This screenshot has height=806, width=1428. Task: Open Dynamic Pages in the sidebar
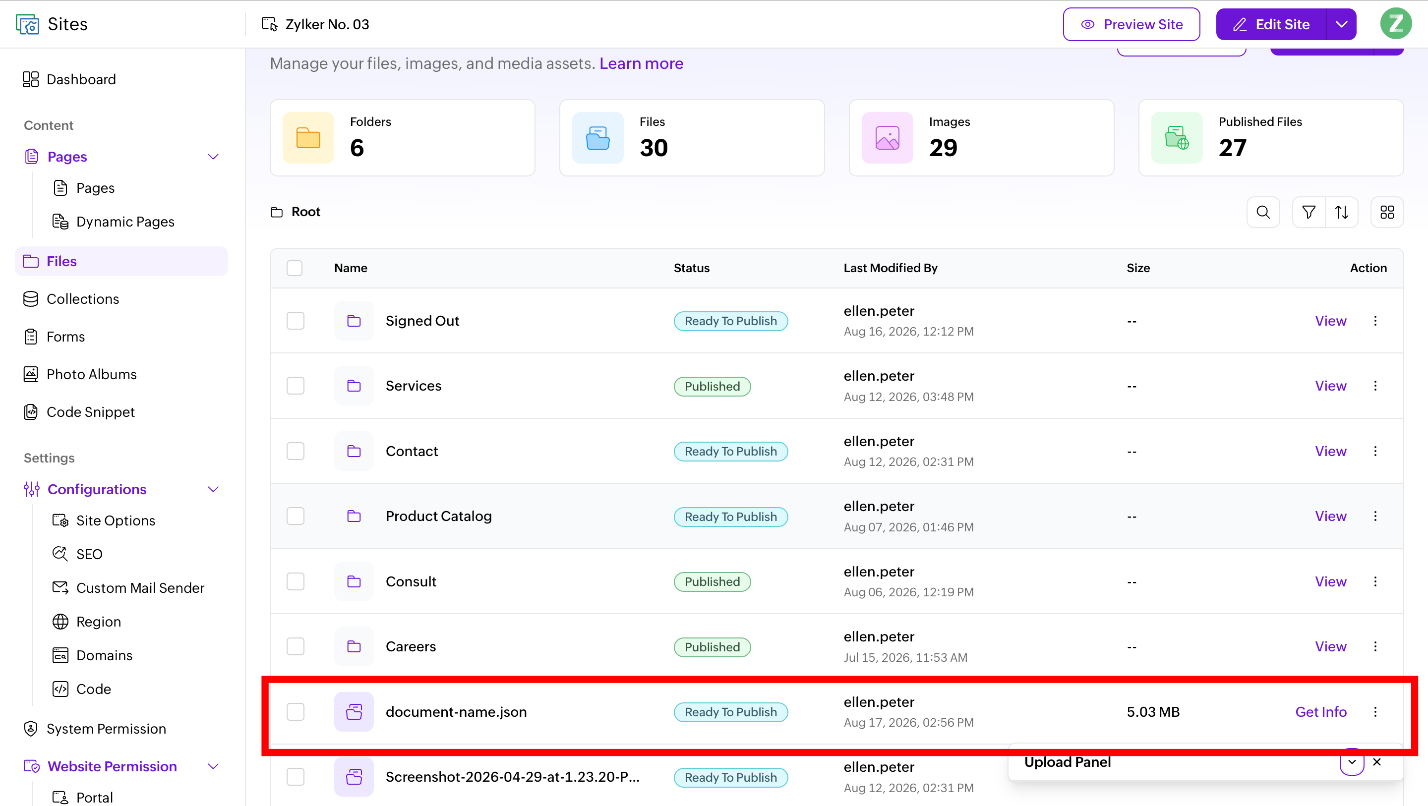tap(114, 222)
